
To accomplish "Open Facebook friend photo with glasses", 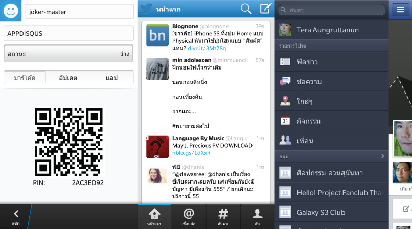I will click(x=402, y=172).
